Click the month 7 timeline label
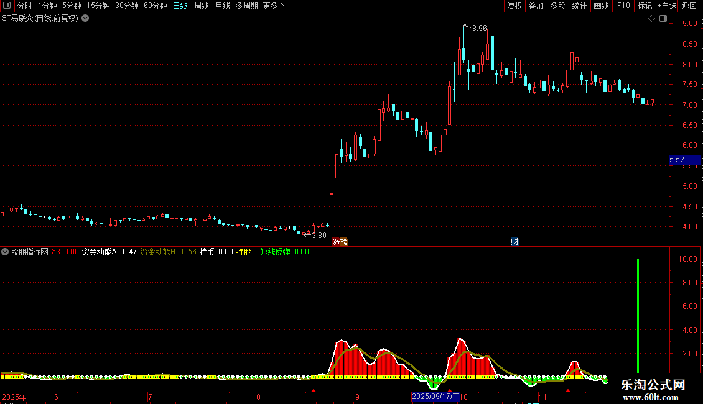The height and width of the screenshot is (404, 703). coord(150,397)
